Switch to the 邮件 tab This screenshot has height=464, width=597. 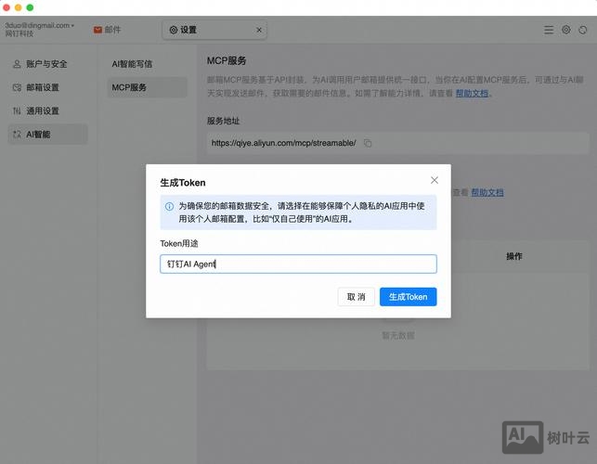108,30
